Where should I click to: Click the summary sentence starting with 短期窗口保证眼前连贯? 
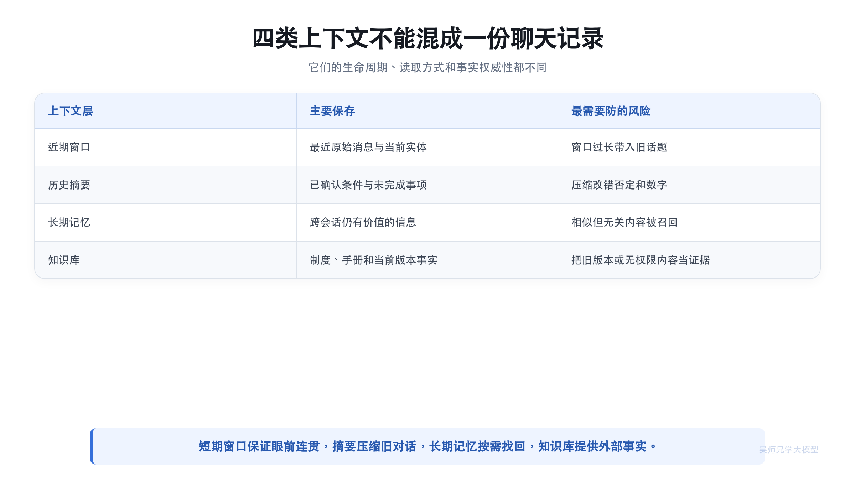(x=427, y=446)
